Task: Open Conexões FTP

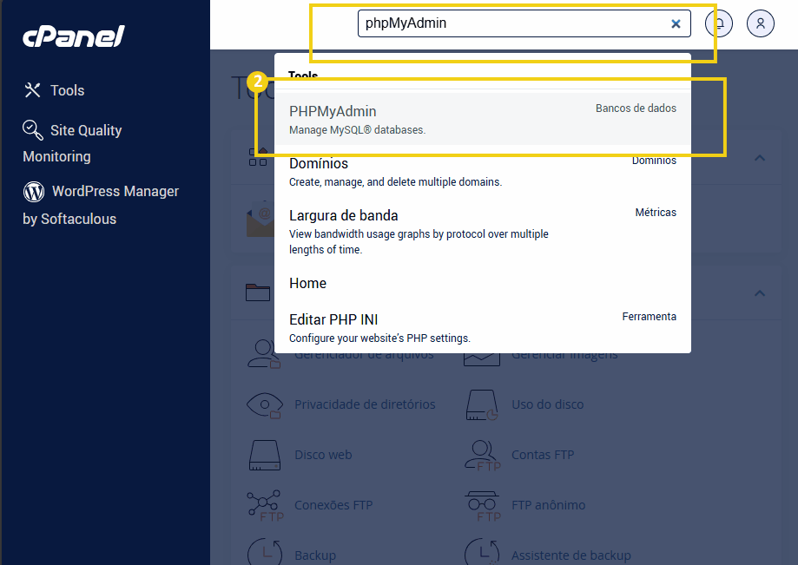Action: [333, 505]
